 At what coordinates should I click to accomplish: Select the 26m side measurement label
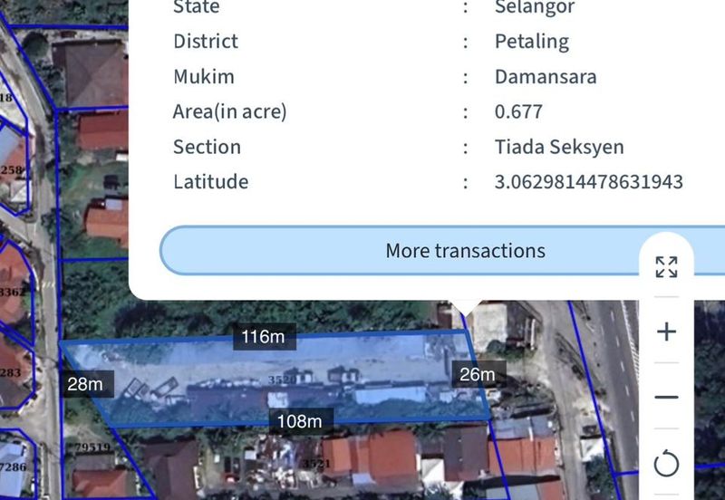coord(477,374)
